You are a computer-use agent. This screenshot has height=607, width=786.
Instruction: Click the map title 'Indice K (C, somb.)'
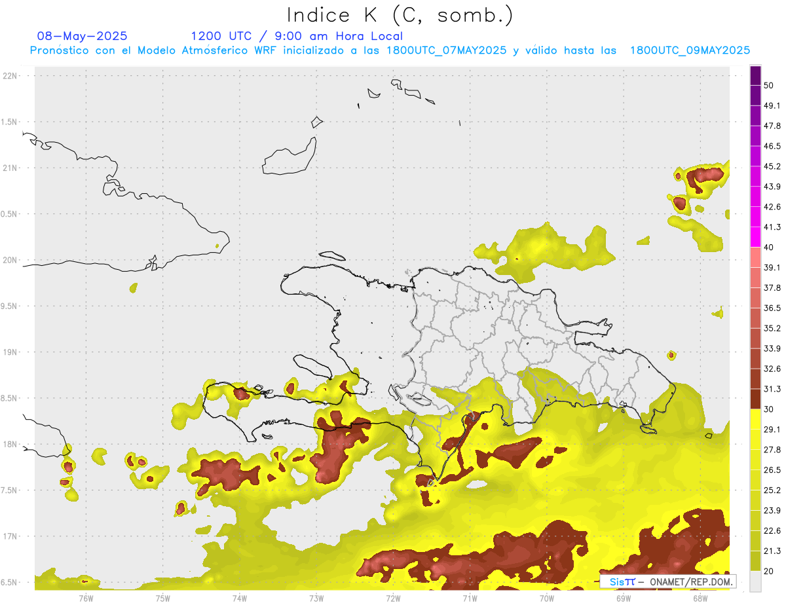[400, 16]
